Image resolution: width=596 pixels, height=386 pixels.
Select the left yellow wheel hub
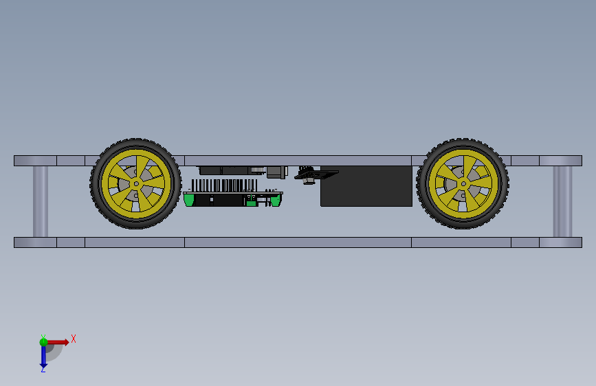tap(136, 184)
